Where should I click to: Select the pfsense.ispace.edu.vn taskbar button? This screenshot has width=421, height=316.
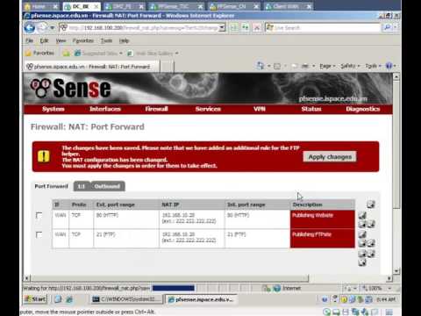click(202, 299)
